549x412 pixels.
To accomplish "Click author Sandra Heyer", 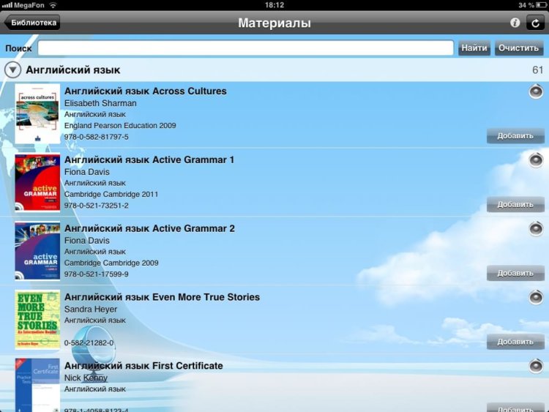I will coord(91,309).
